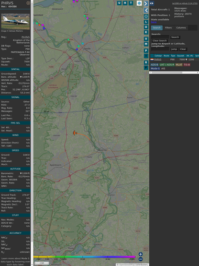Toggle the U map button
Image resolution: width=199 pixels, height=266 pixels.
(119, 3)
